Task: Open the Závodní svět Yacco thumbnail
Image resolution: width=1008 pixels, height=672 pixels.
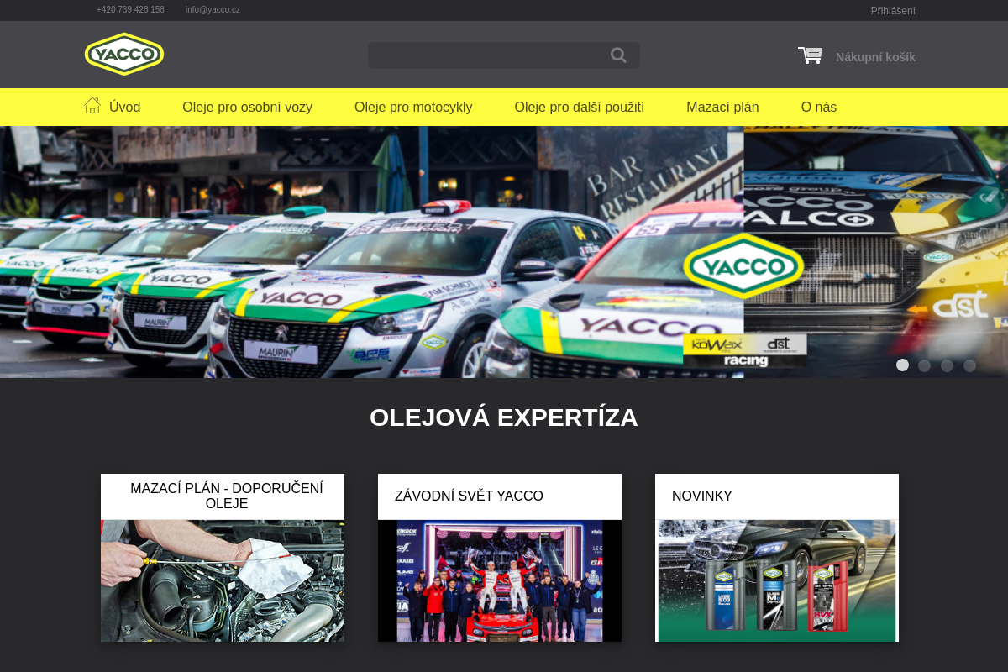Action: 500,580
